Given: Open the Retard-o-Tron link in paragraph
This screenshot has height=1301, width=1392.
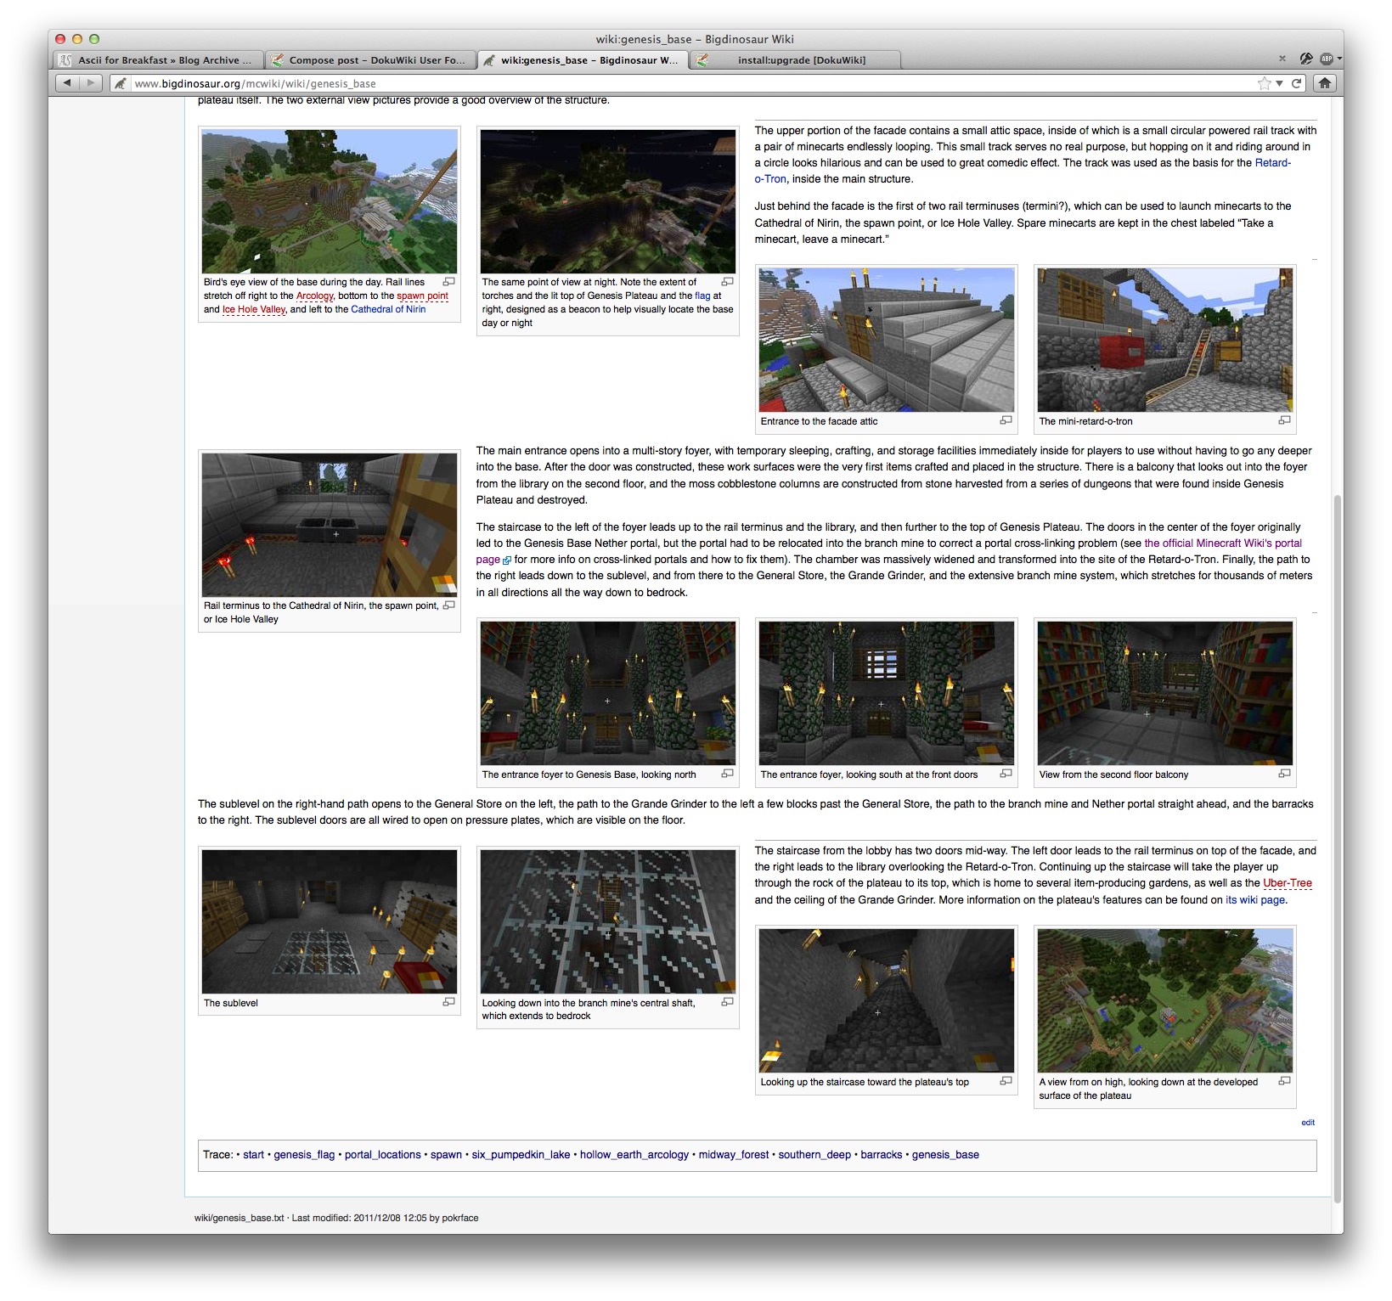Looking at the screenshot, I should (x=1272, y=163).
